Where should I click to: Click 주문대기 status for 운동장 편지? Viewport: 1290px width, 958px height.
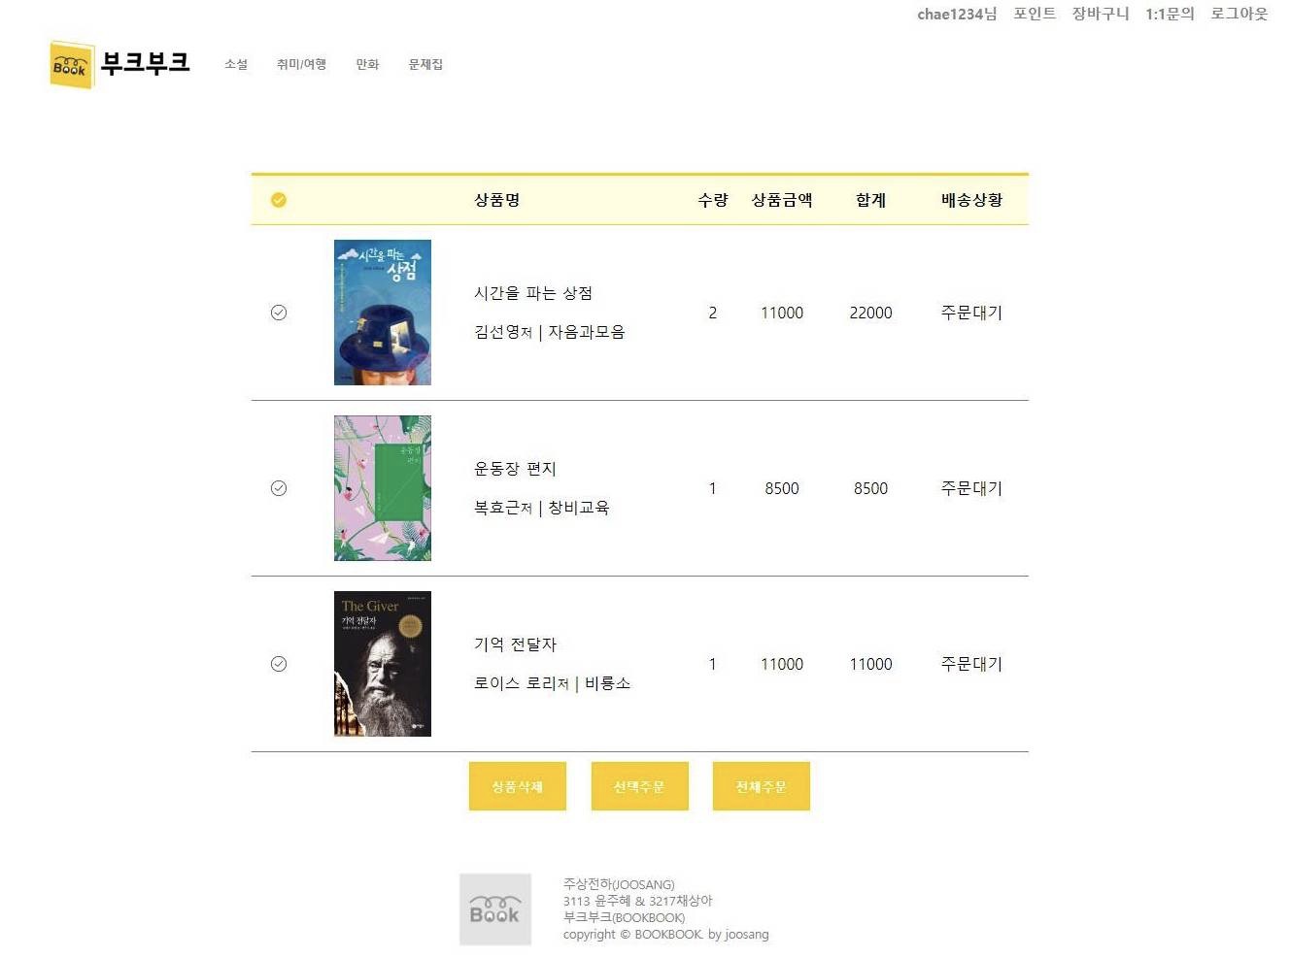point(971,488)
